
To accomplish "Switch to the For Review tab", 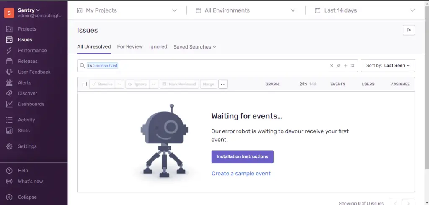I will (x=130, y=47).
